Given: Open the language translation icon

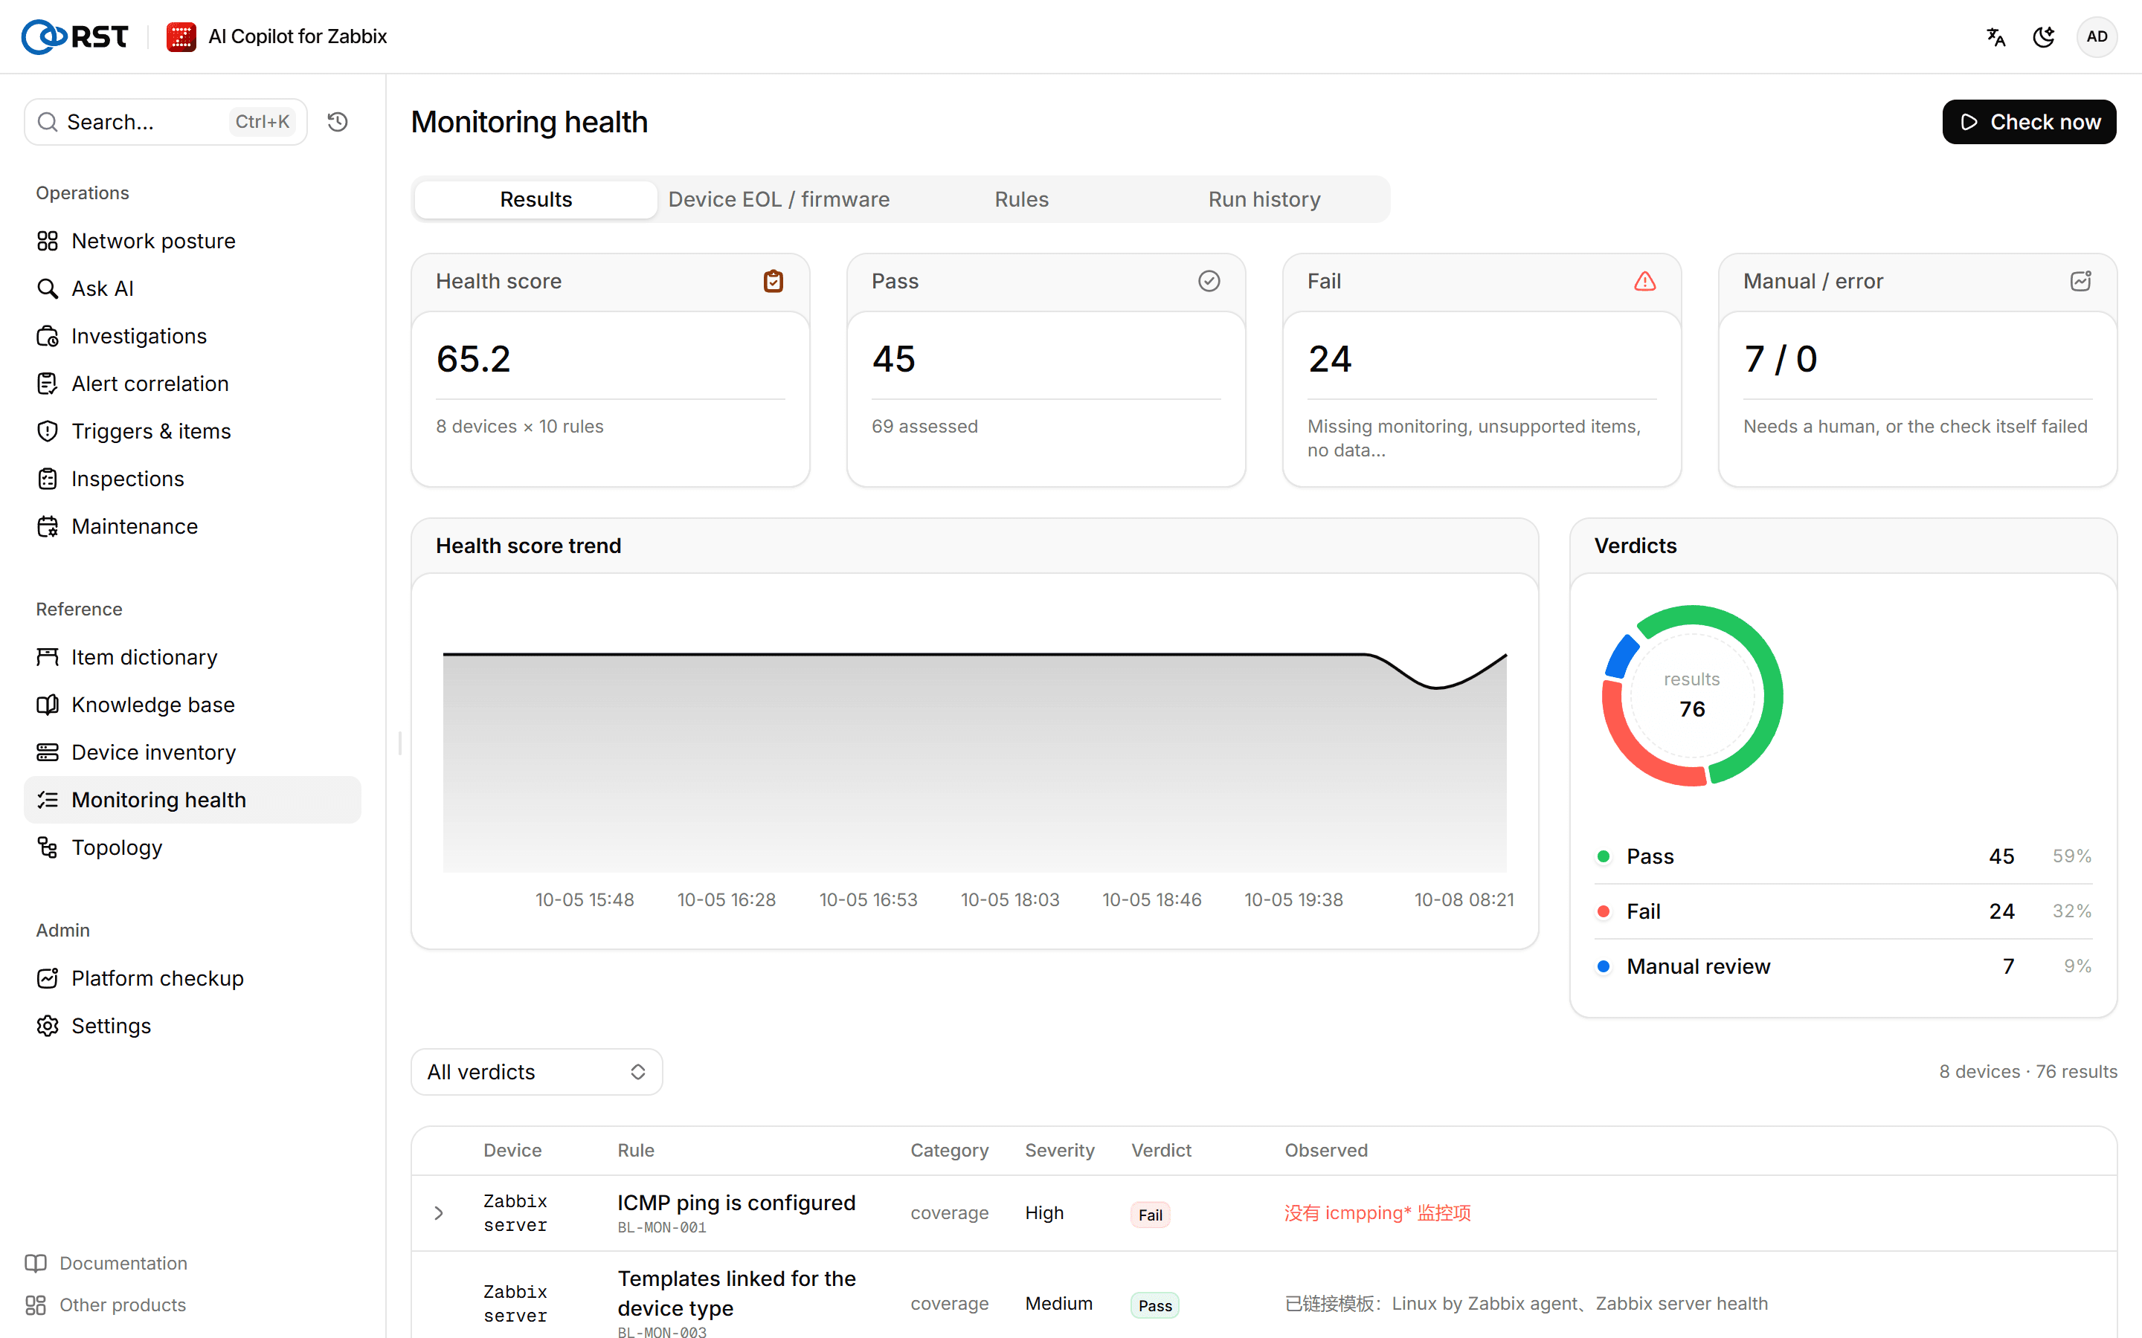Looking at the screenshot, I should 1996,36.
